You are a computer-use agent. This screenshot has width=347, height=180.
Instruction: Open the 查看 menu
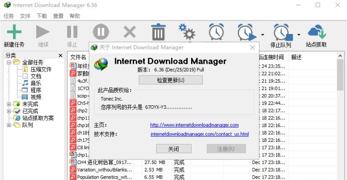tap(58, 16)
